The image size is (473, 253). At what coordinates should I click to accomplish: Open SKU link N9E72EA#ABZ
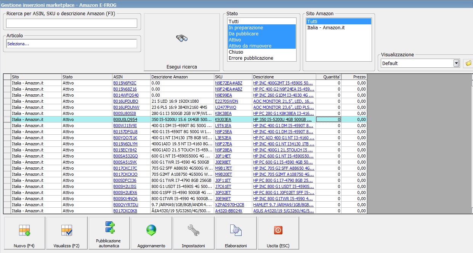pyautogui.click(x=229, y=83)
